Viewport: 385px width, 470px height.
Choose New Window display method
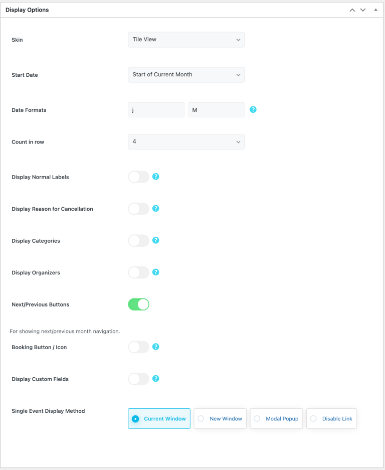[x=220, y=418]
